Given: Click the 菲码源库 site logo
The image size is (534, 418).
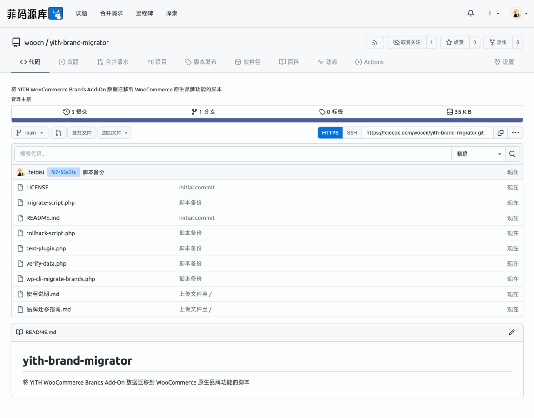Looking at the screenshot, I should tap(35, 13).
